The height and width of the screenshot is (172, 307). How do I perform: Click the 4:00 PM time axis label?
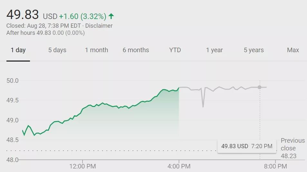179,166
